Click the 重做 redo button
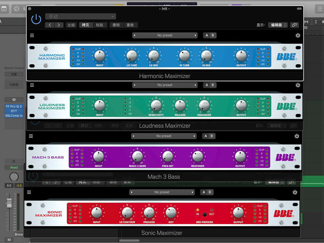The image size is (324, 243). click(130, 25)
